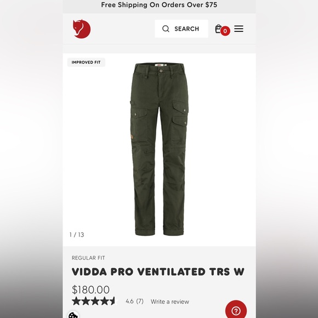The image size is (318, 318).
Task: Open the red help question-mark button
Action: tap(236, 310)
